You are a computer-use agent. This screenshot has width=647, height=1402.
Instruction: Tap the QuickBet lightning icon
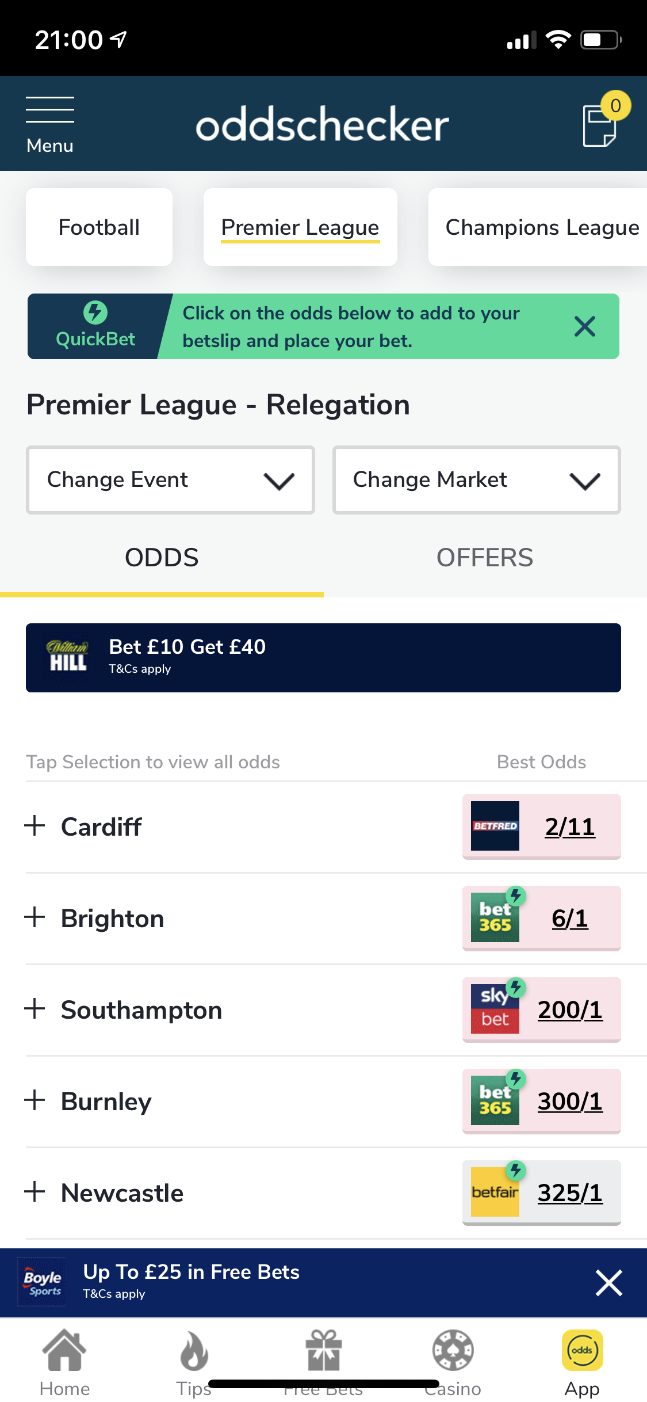coord(95,313)
